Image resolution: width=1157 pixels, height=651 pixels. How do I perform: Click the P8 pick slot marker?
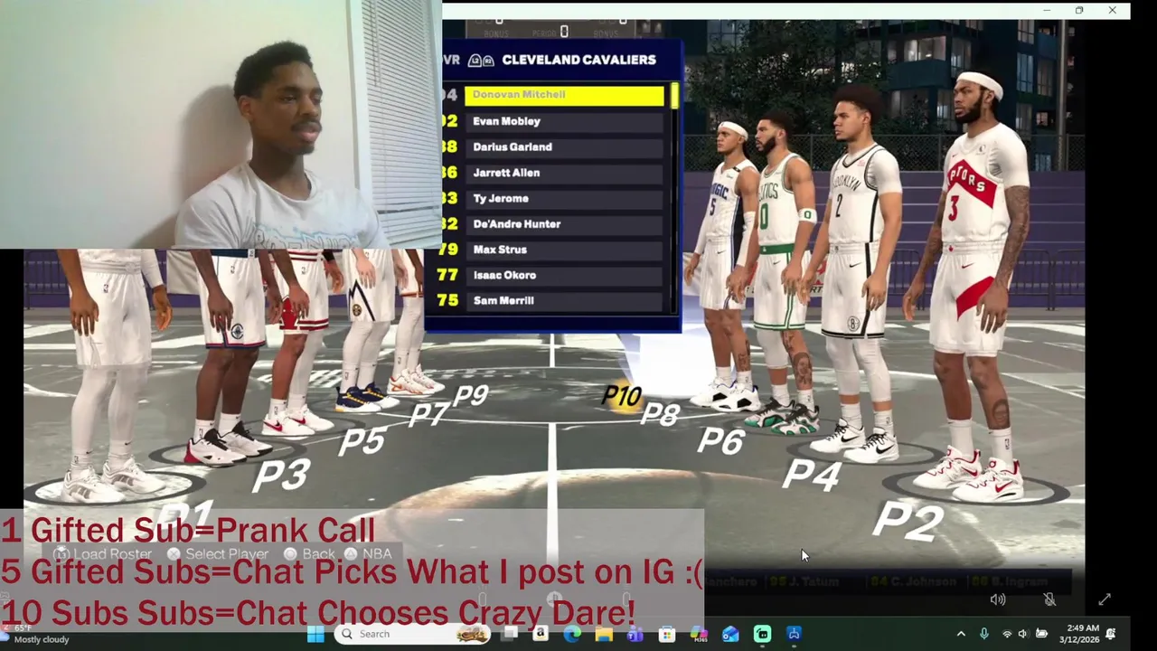661,415
